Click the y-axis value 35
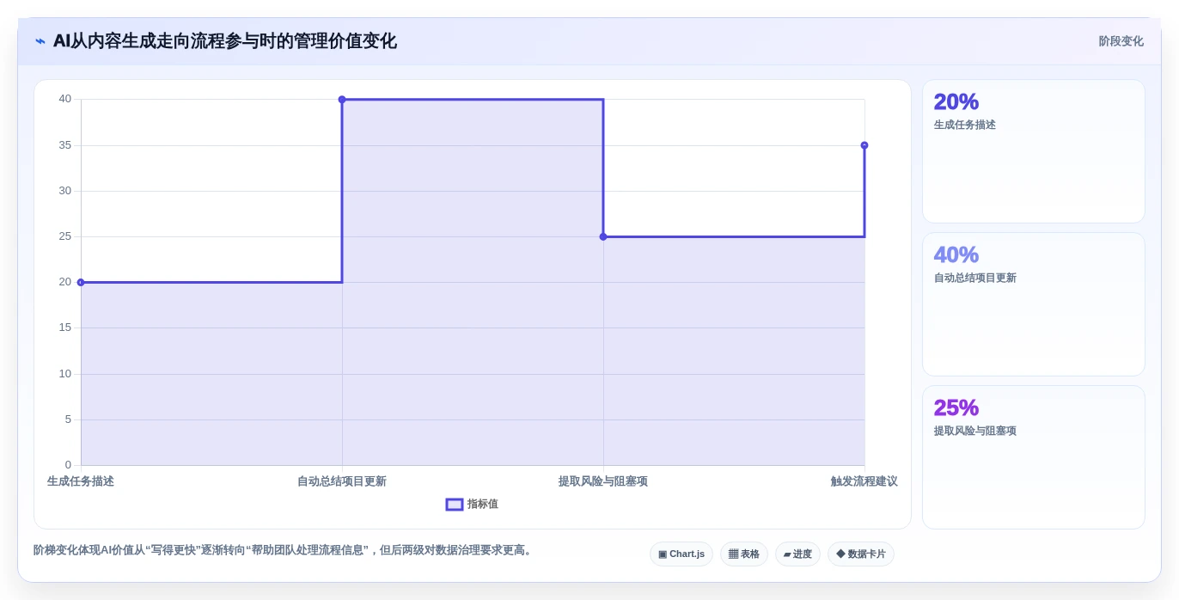This screenshot has height=600, width=1179. click(65, 145)
